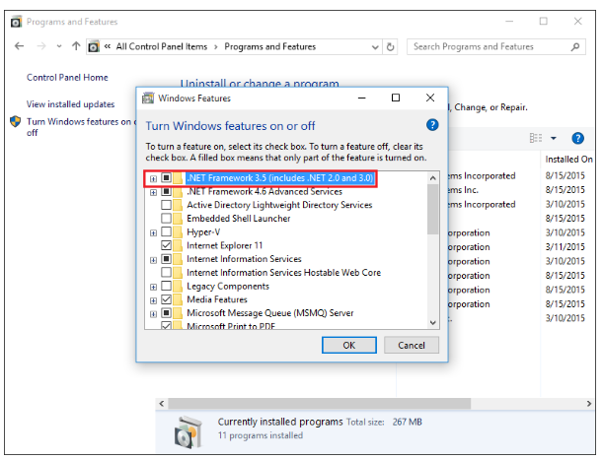Click the shield icon beside Turn Windows features
This screenshot has height=460, width=603.
(16, 122)
